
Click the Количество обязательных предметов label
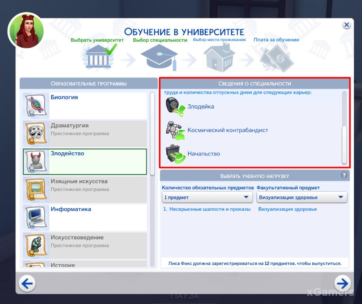pyautogui.click(x=208, y=188)
